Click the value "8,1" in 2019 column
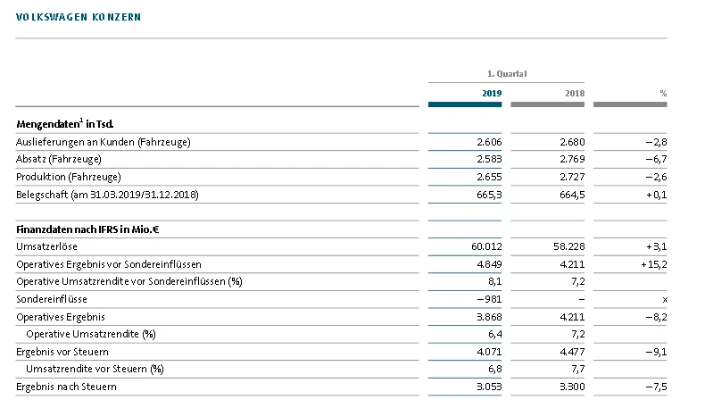Viewport: 713px width, 408px height. pyautogui.click(x=494, y=281)
